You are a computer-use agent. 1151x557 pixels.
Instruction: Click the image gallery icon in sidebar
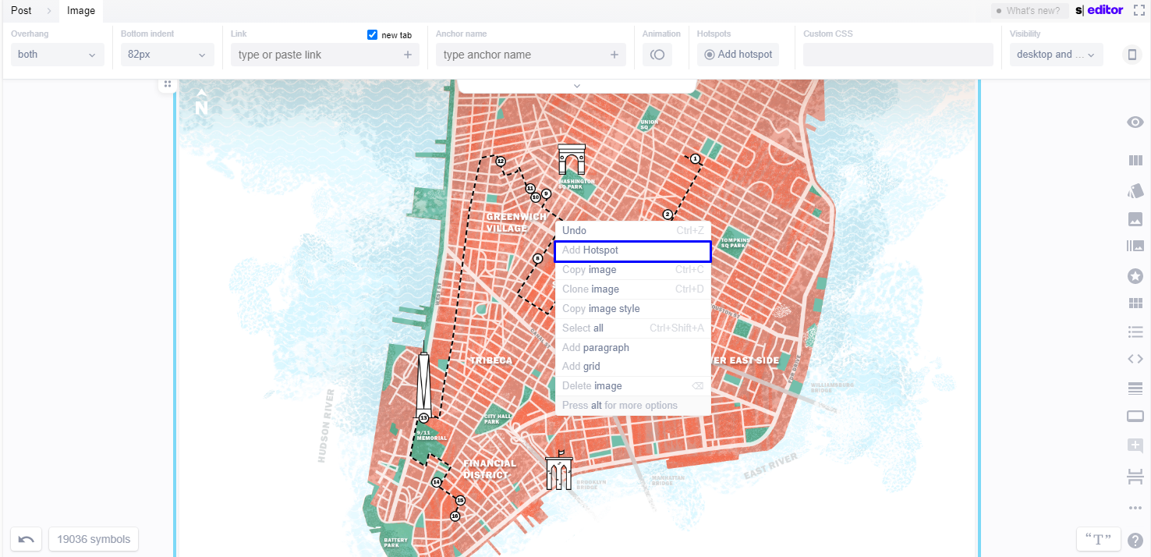coord(1135,247)
